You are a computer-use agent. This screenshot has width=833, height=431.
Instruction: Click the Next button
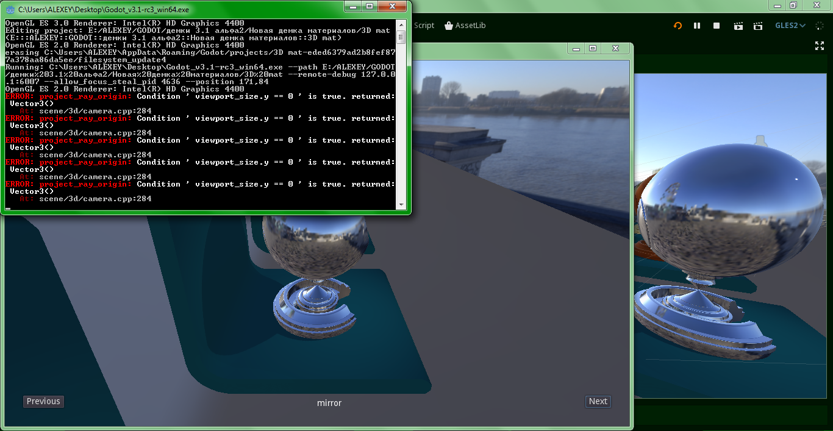click(x=598, y=401)
